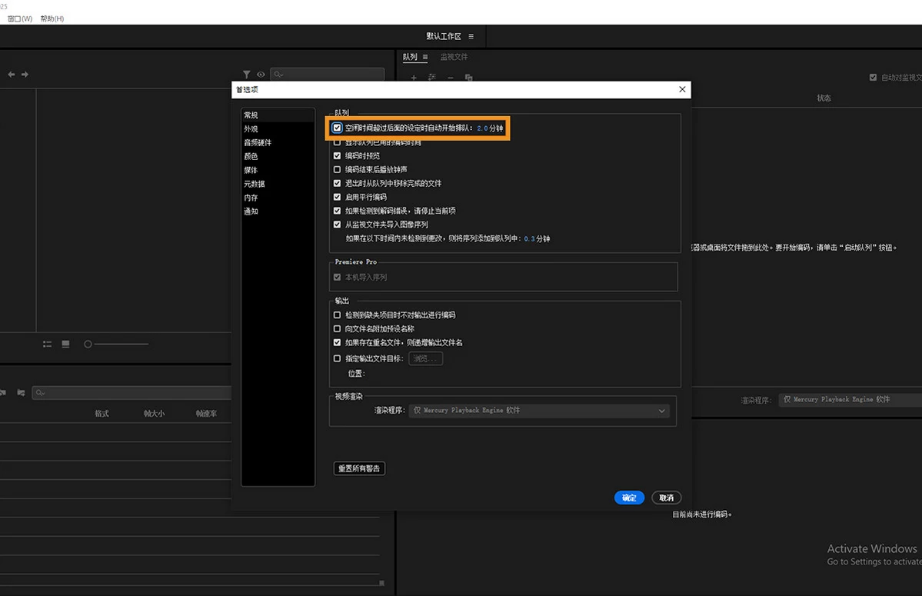Toggle the 编码时预览 checkbox
Viewport: 922px width, 596px height.
337,156
